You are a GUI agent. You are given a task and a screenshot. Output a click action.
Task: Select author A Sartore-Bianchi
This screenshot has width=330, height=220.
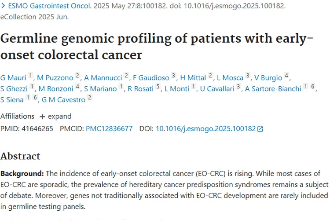273,89
